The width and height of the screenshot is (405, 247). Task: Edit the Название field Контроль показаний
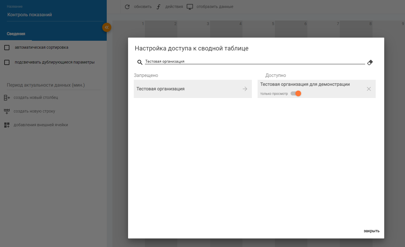tap(55, 15)
